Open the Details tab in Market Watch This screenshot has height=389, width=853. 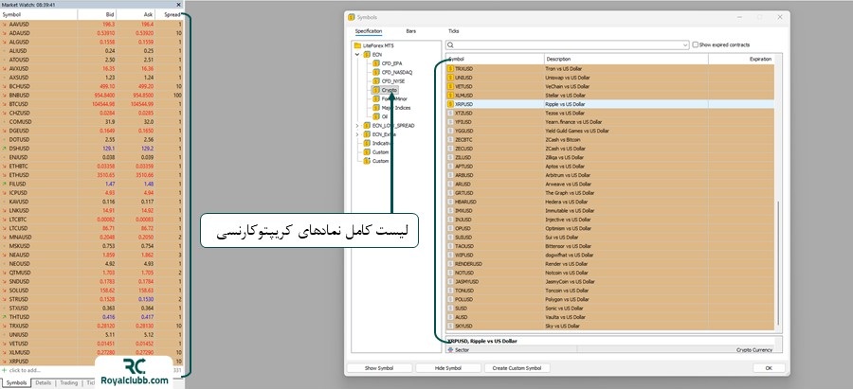click(x=44, y=382)
